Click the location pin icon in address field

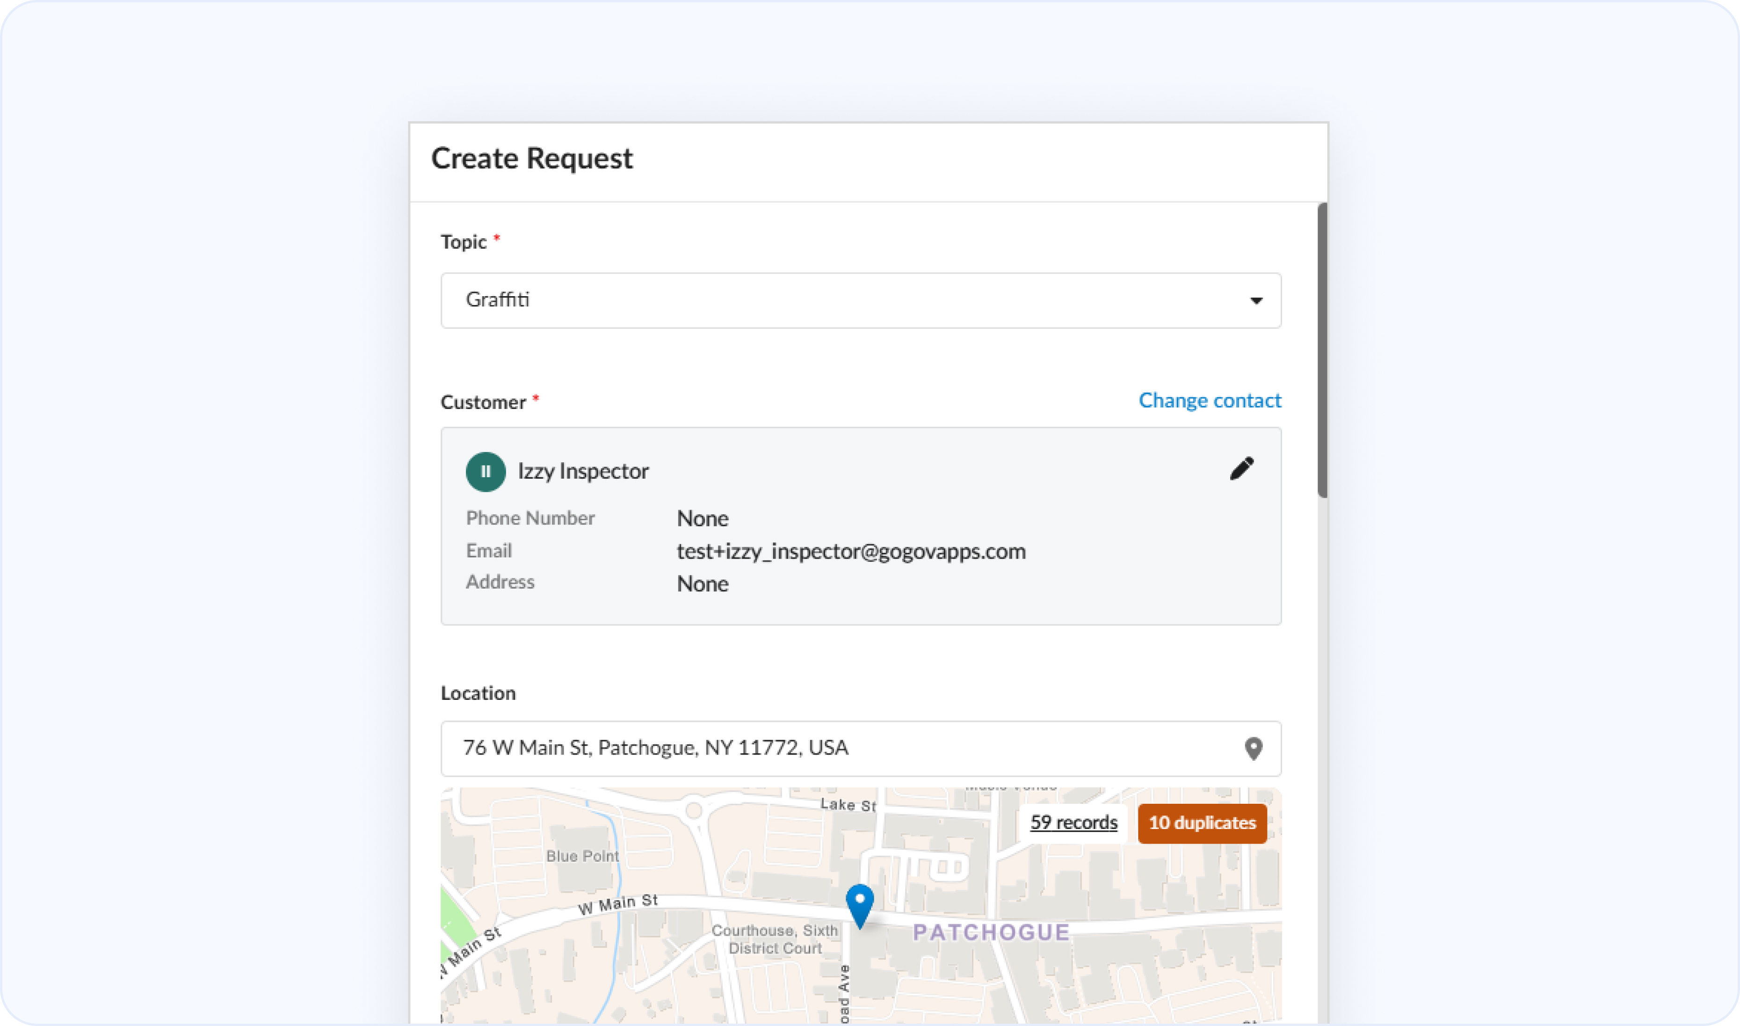point(1254,749)
